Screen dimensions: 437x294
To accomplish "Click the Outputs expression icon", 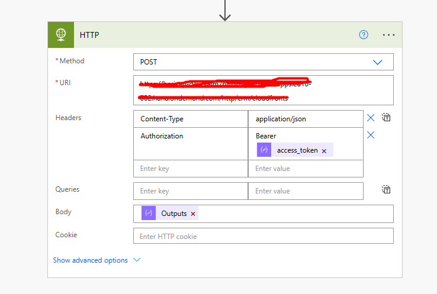I will tap(149, 214).
